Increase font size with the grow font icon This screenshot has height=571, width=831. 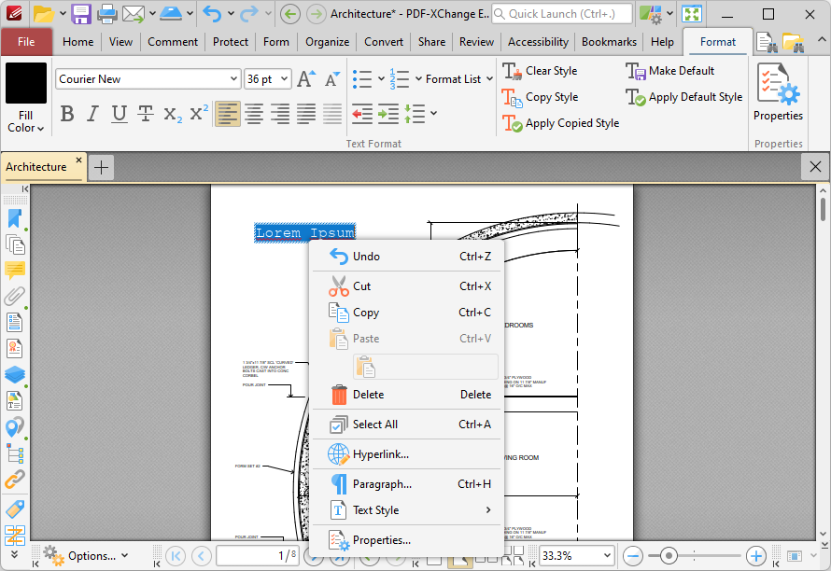point(306,79)
